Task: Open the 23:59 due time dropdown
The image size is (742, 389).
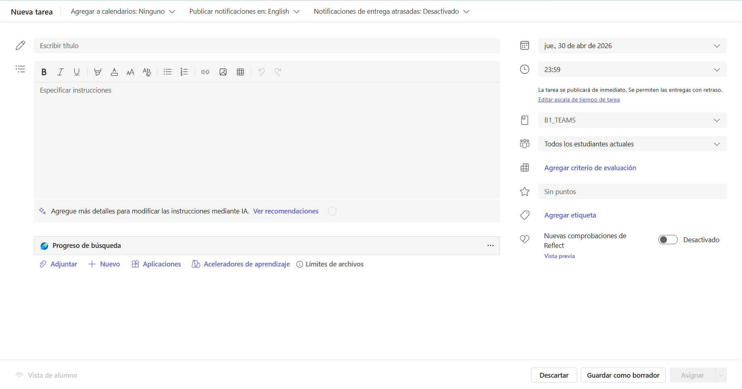Action: (x=632, y=70)
